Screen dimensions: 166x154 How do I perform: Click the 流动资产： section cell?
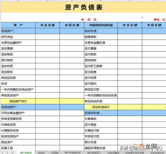point(18,31)
